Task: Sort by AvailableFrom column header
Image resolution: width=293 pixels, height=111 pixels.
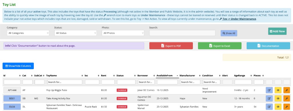Action: click(x=167, y=75)
